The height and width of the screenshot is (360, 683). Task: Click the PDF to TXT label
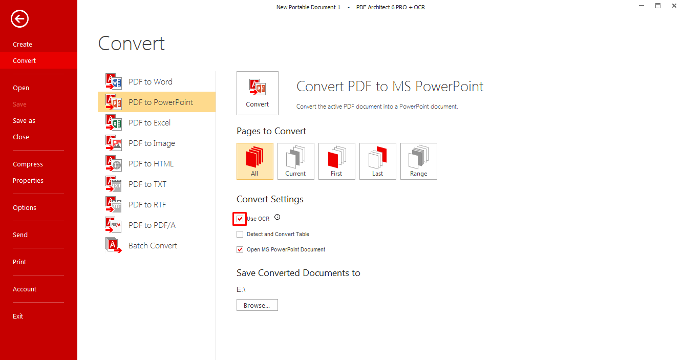click(x=147, y=184)
